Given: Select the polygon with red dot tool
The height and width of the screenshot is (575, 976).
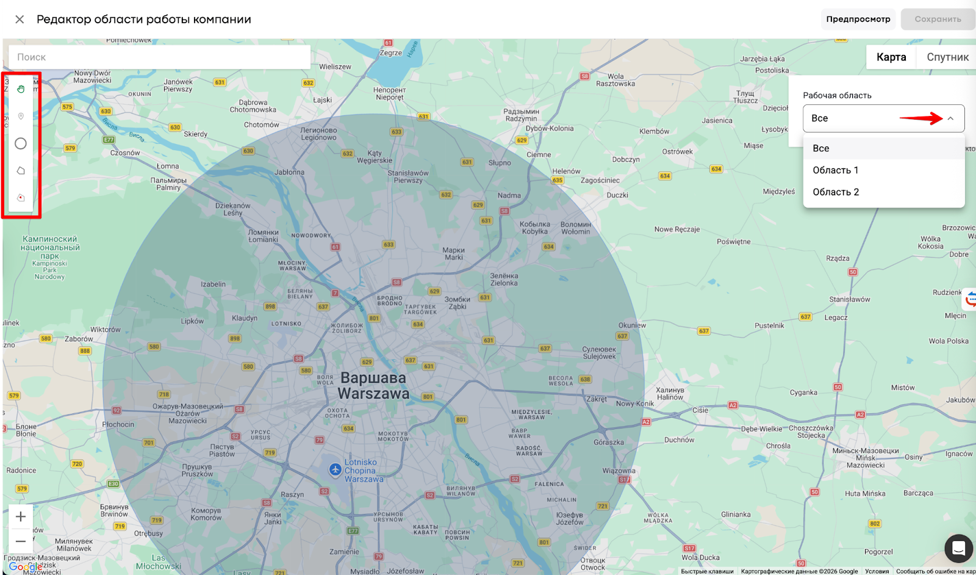Looking at the screenshot, I should coord(21,197).
